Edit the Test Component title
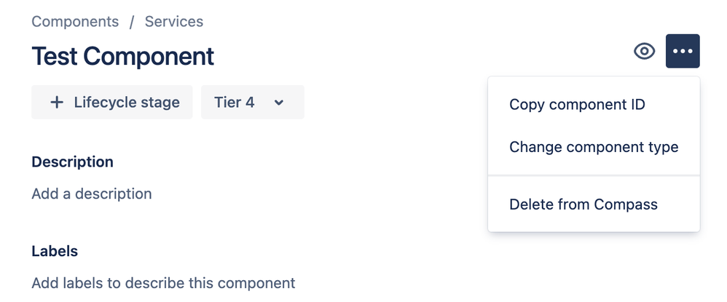 [x=123, y=57]
